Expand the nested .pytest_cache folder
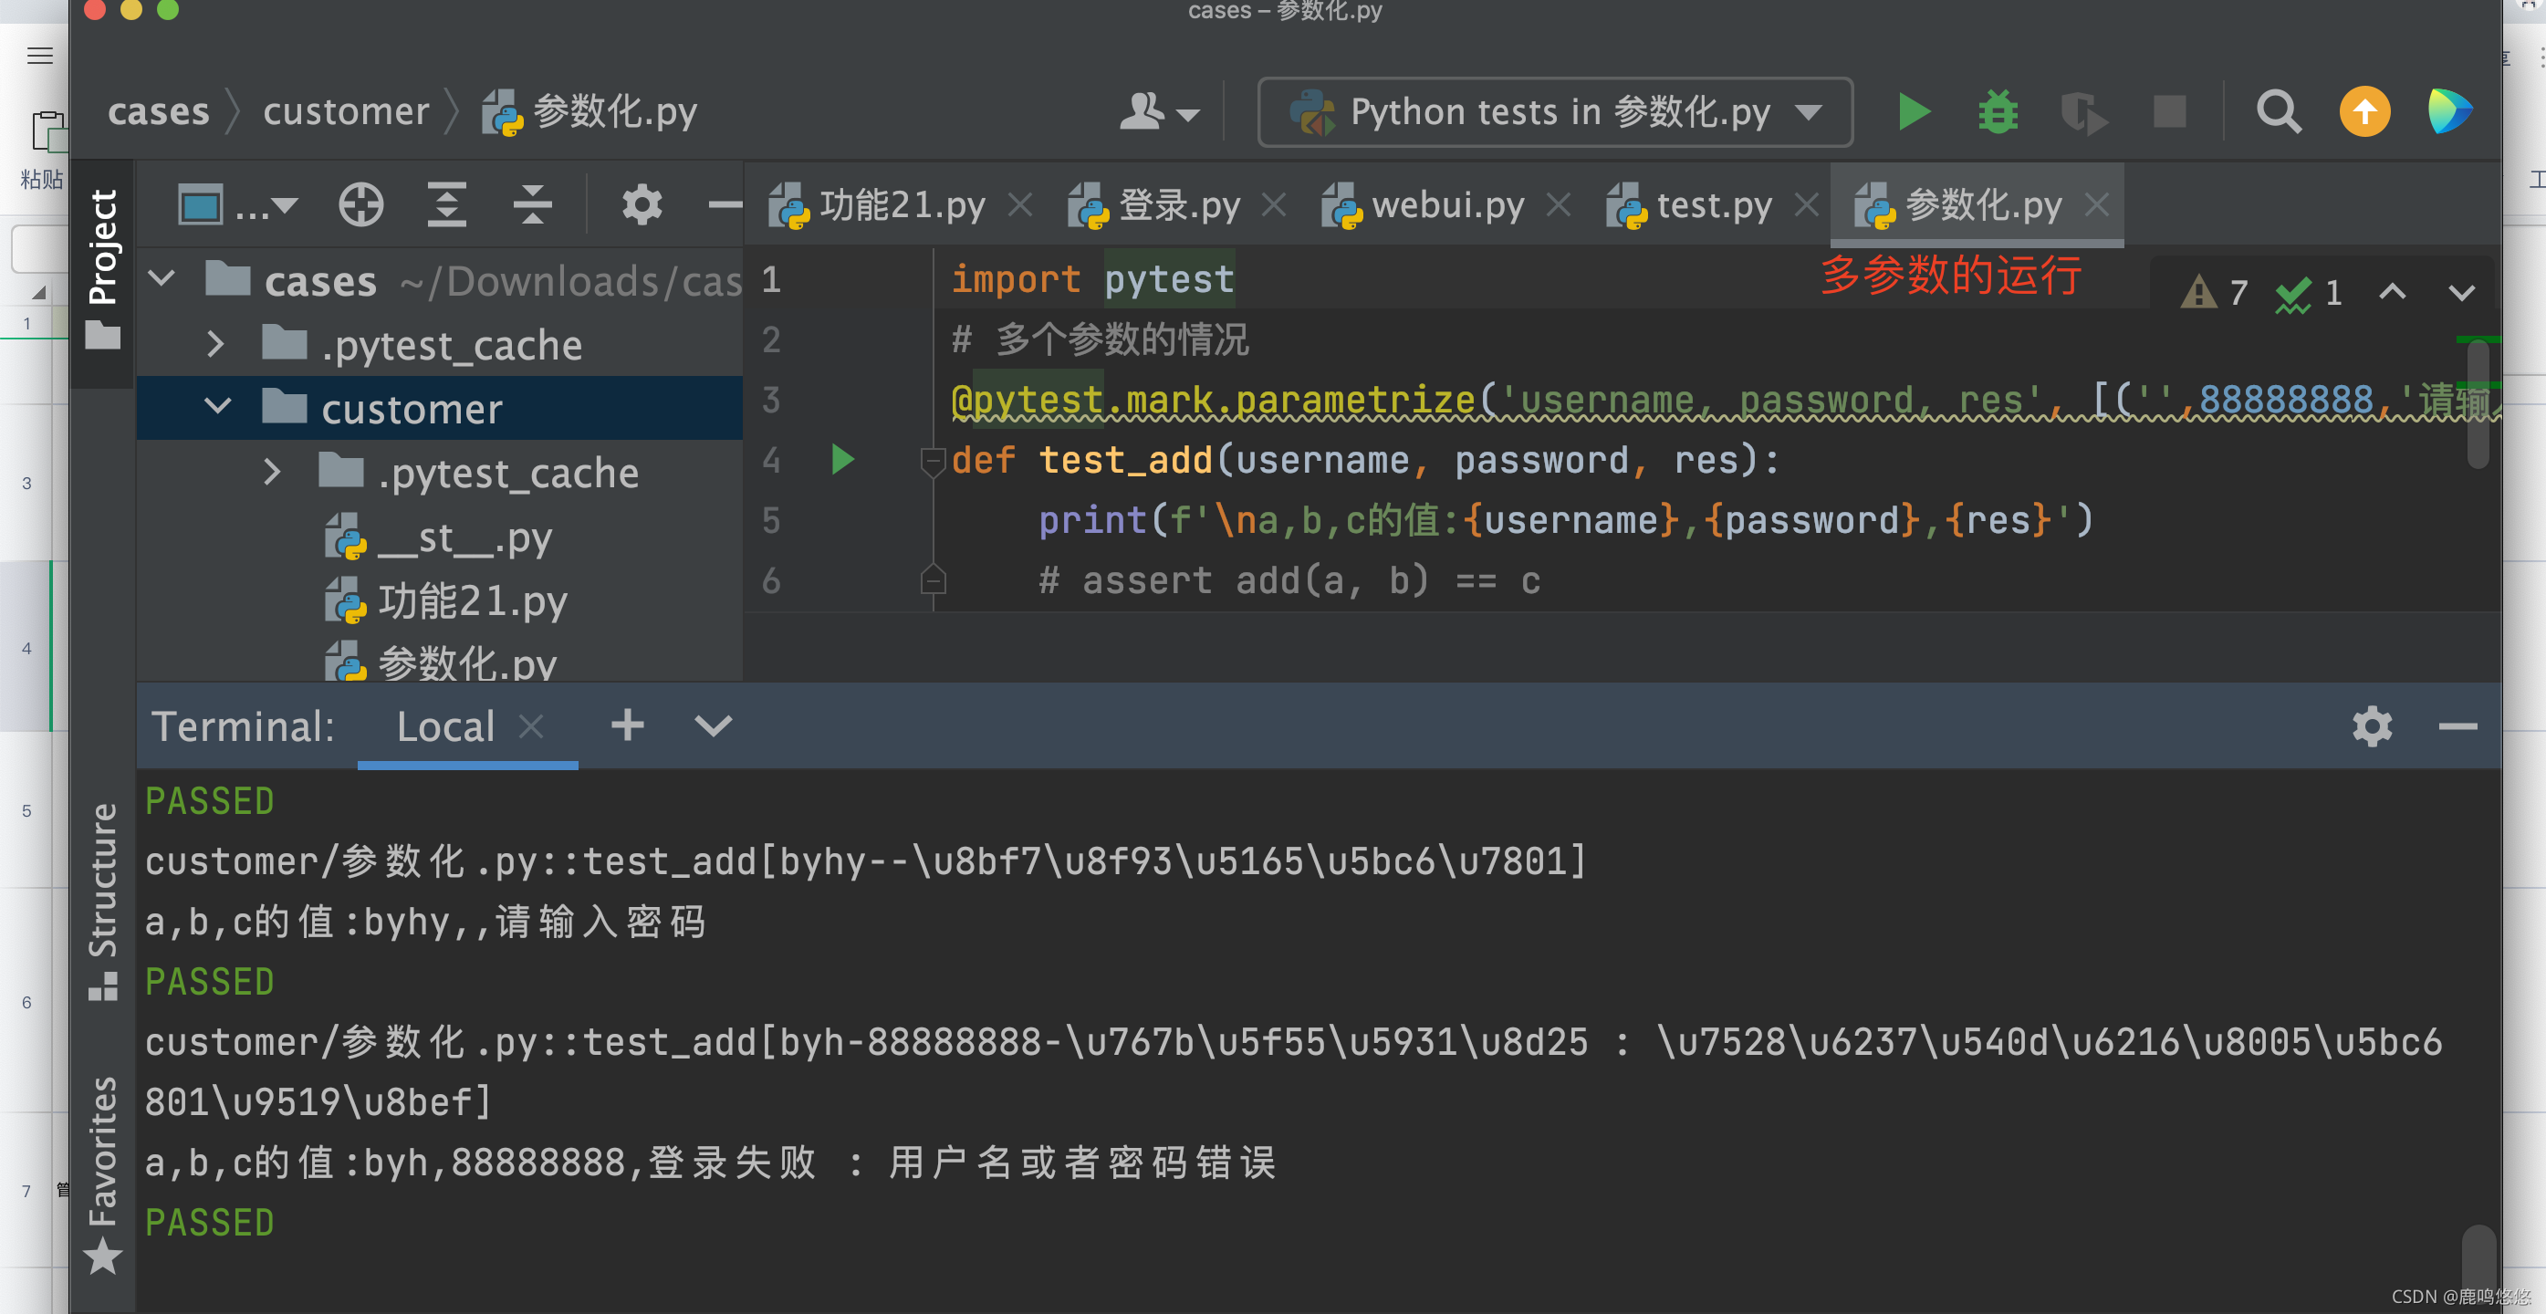2546x1314 pixels. [273, 471]
